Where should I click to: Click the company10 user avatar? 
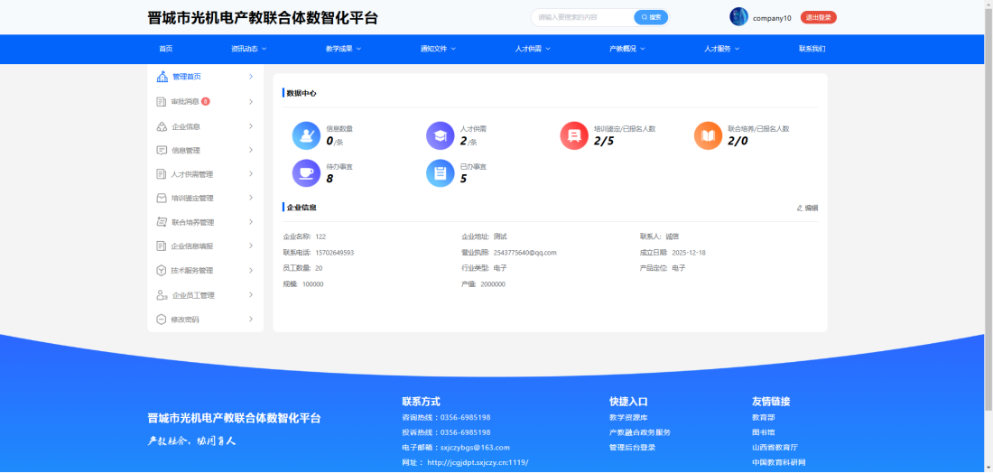tap(738, 17)
